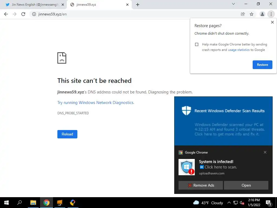Bookmark this tab with the star icon

coord(252,14)
